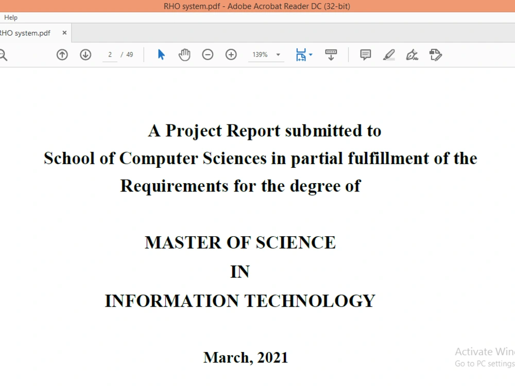
Task: Click the total page count 49
Action: pos(130,55)
